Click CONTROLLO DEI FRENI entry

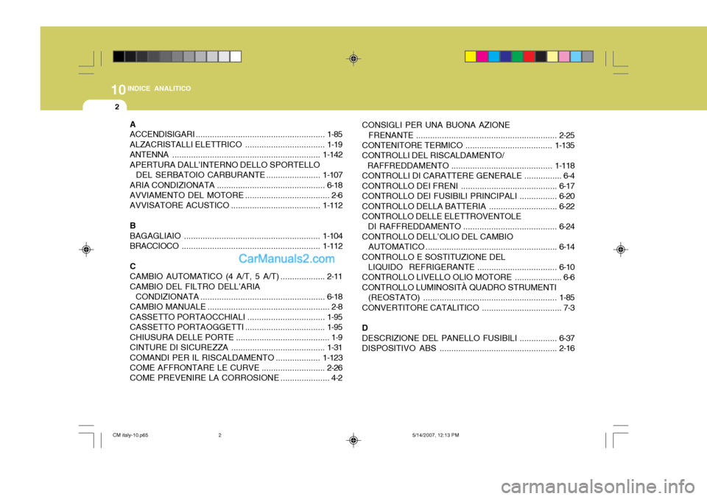pos(468,185)
